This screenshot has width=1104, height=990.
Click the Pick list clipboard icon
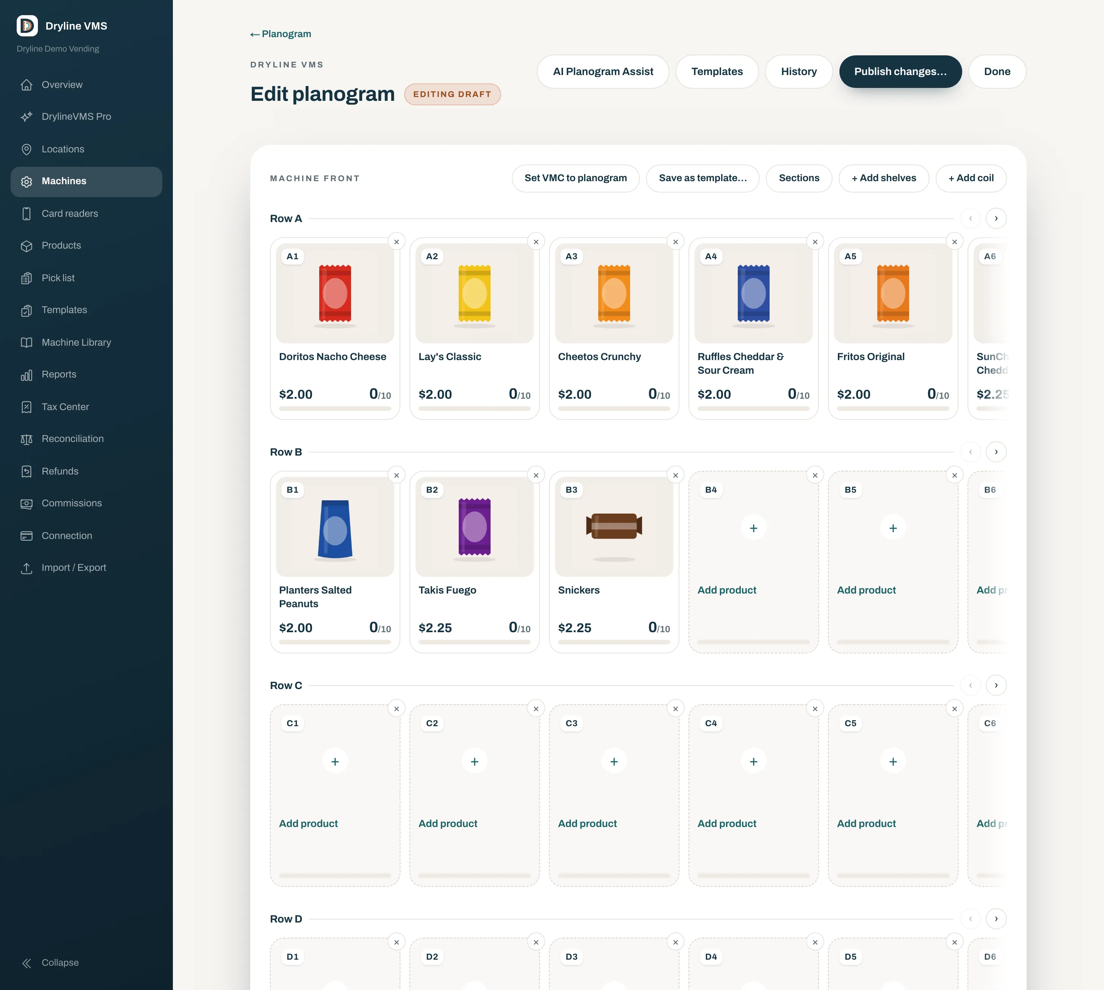coord(26,278)
